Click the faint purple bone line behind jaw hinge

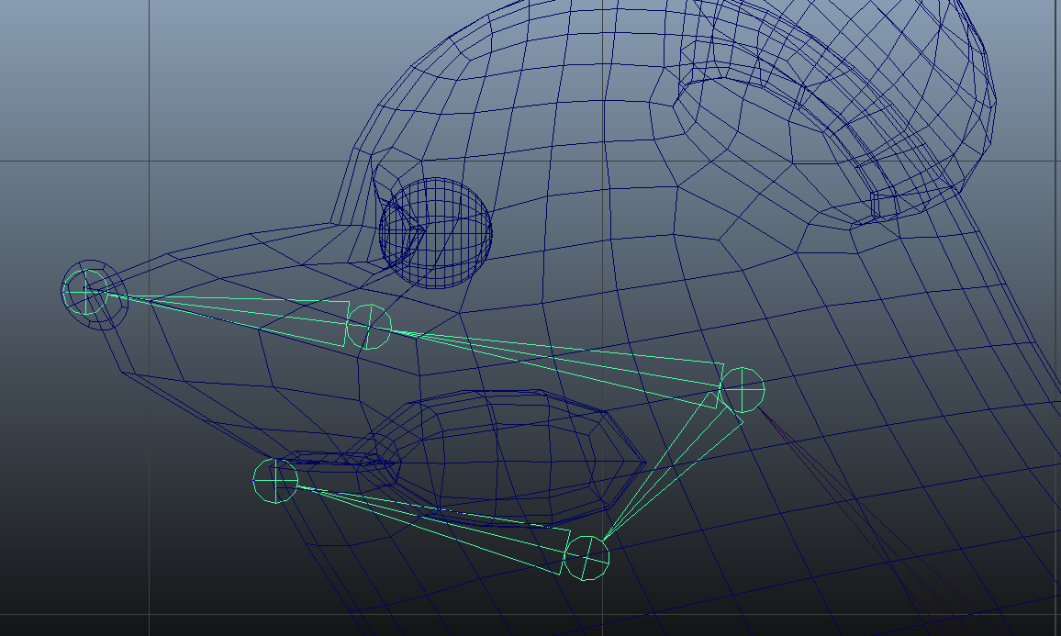click(826, 486)
